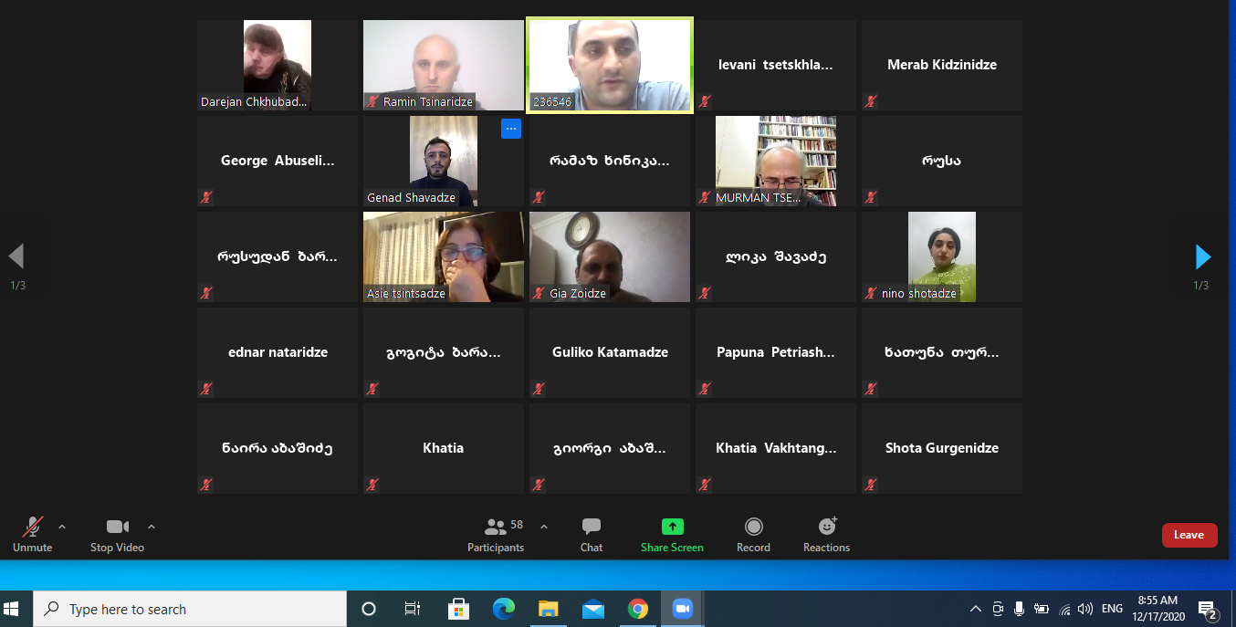Click the Windows search box
Screen dimensions: 1236x627
point(190,609)
